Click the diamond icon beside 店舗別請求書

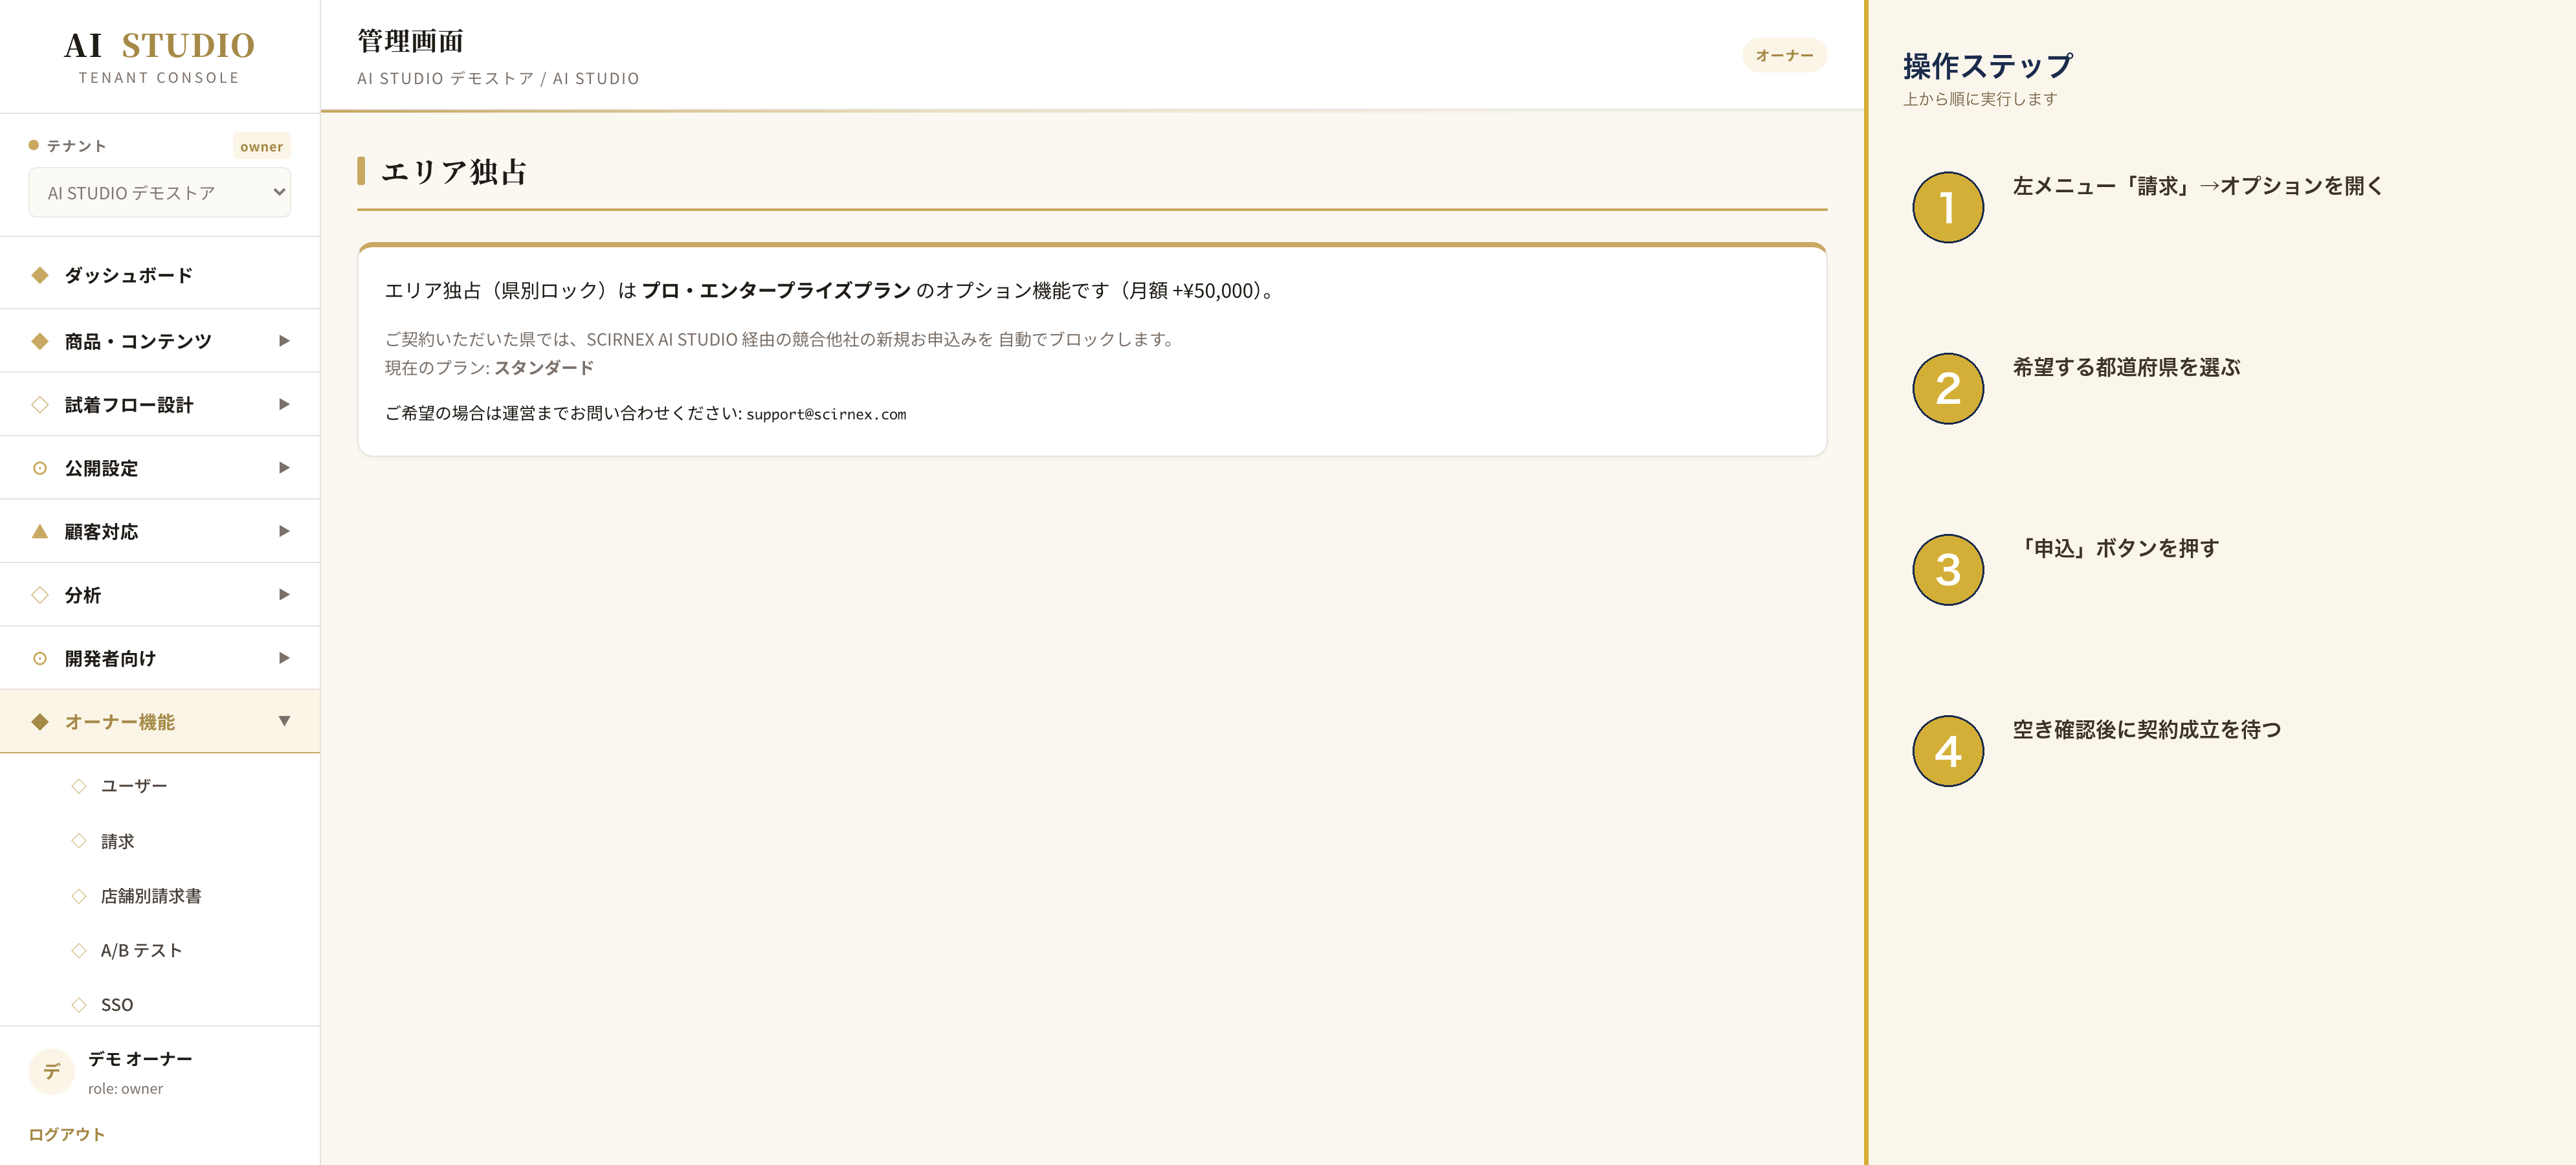pos(79,896)
